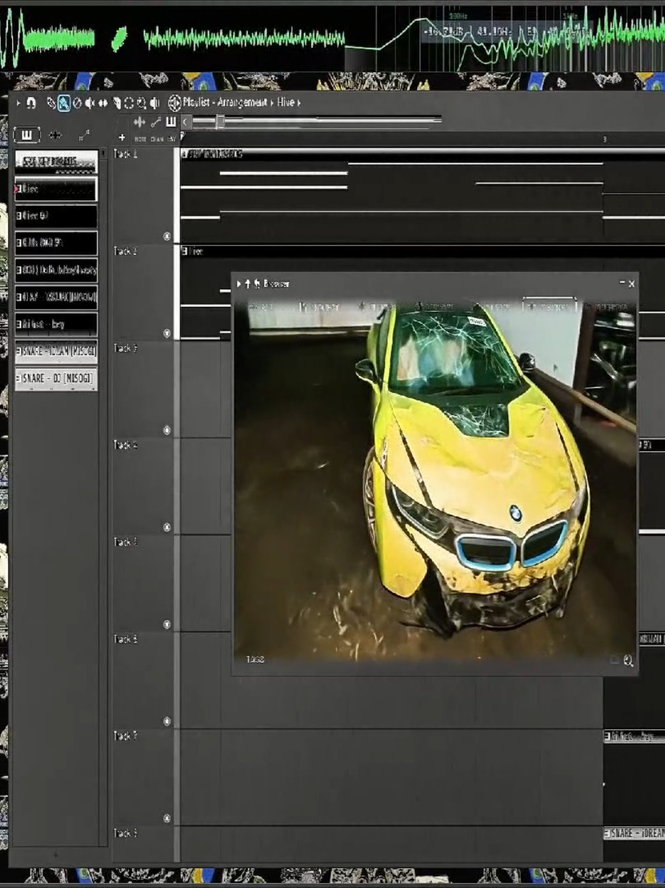Mute Track 2 using its round switch
Screen dimensions: 665x888
pos(167,333)
